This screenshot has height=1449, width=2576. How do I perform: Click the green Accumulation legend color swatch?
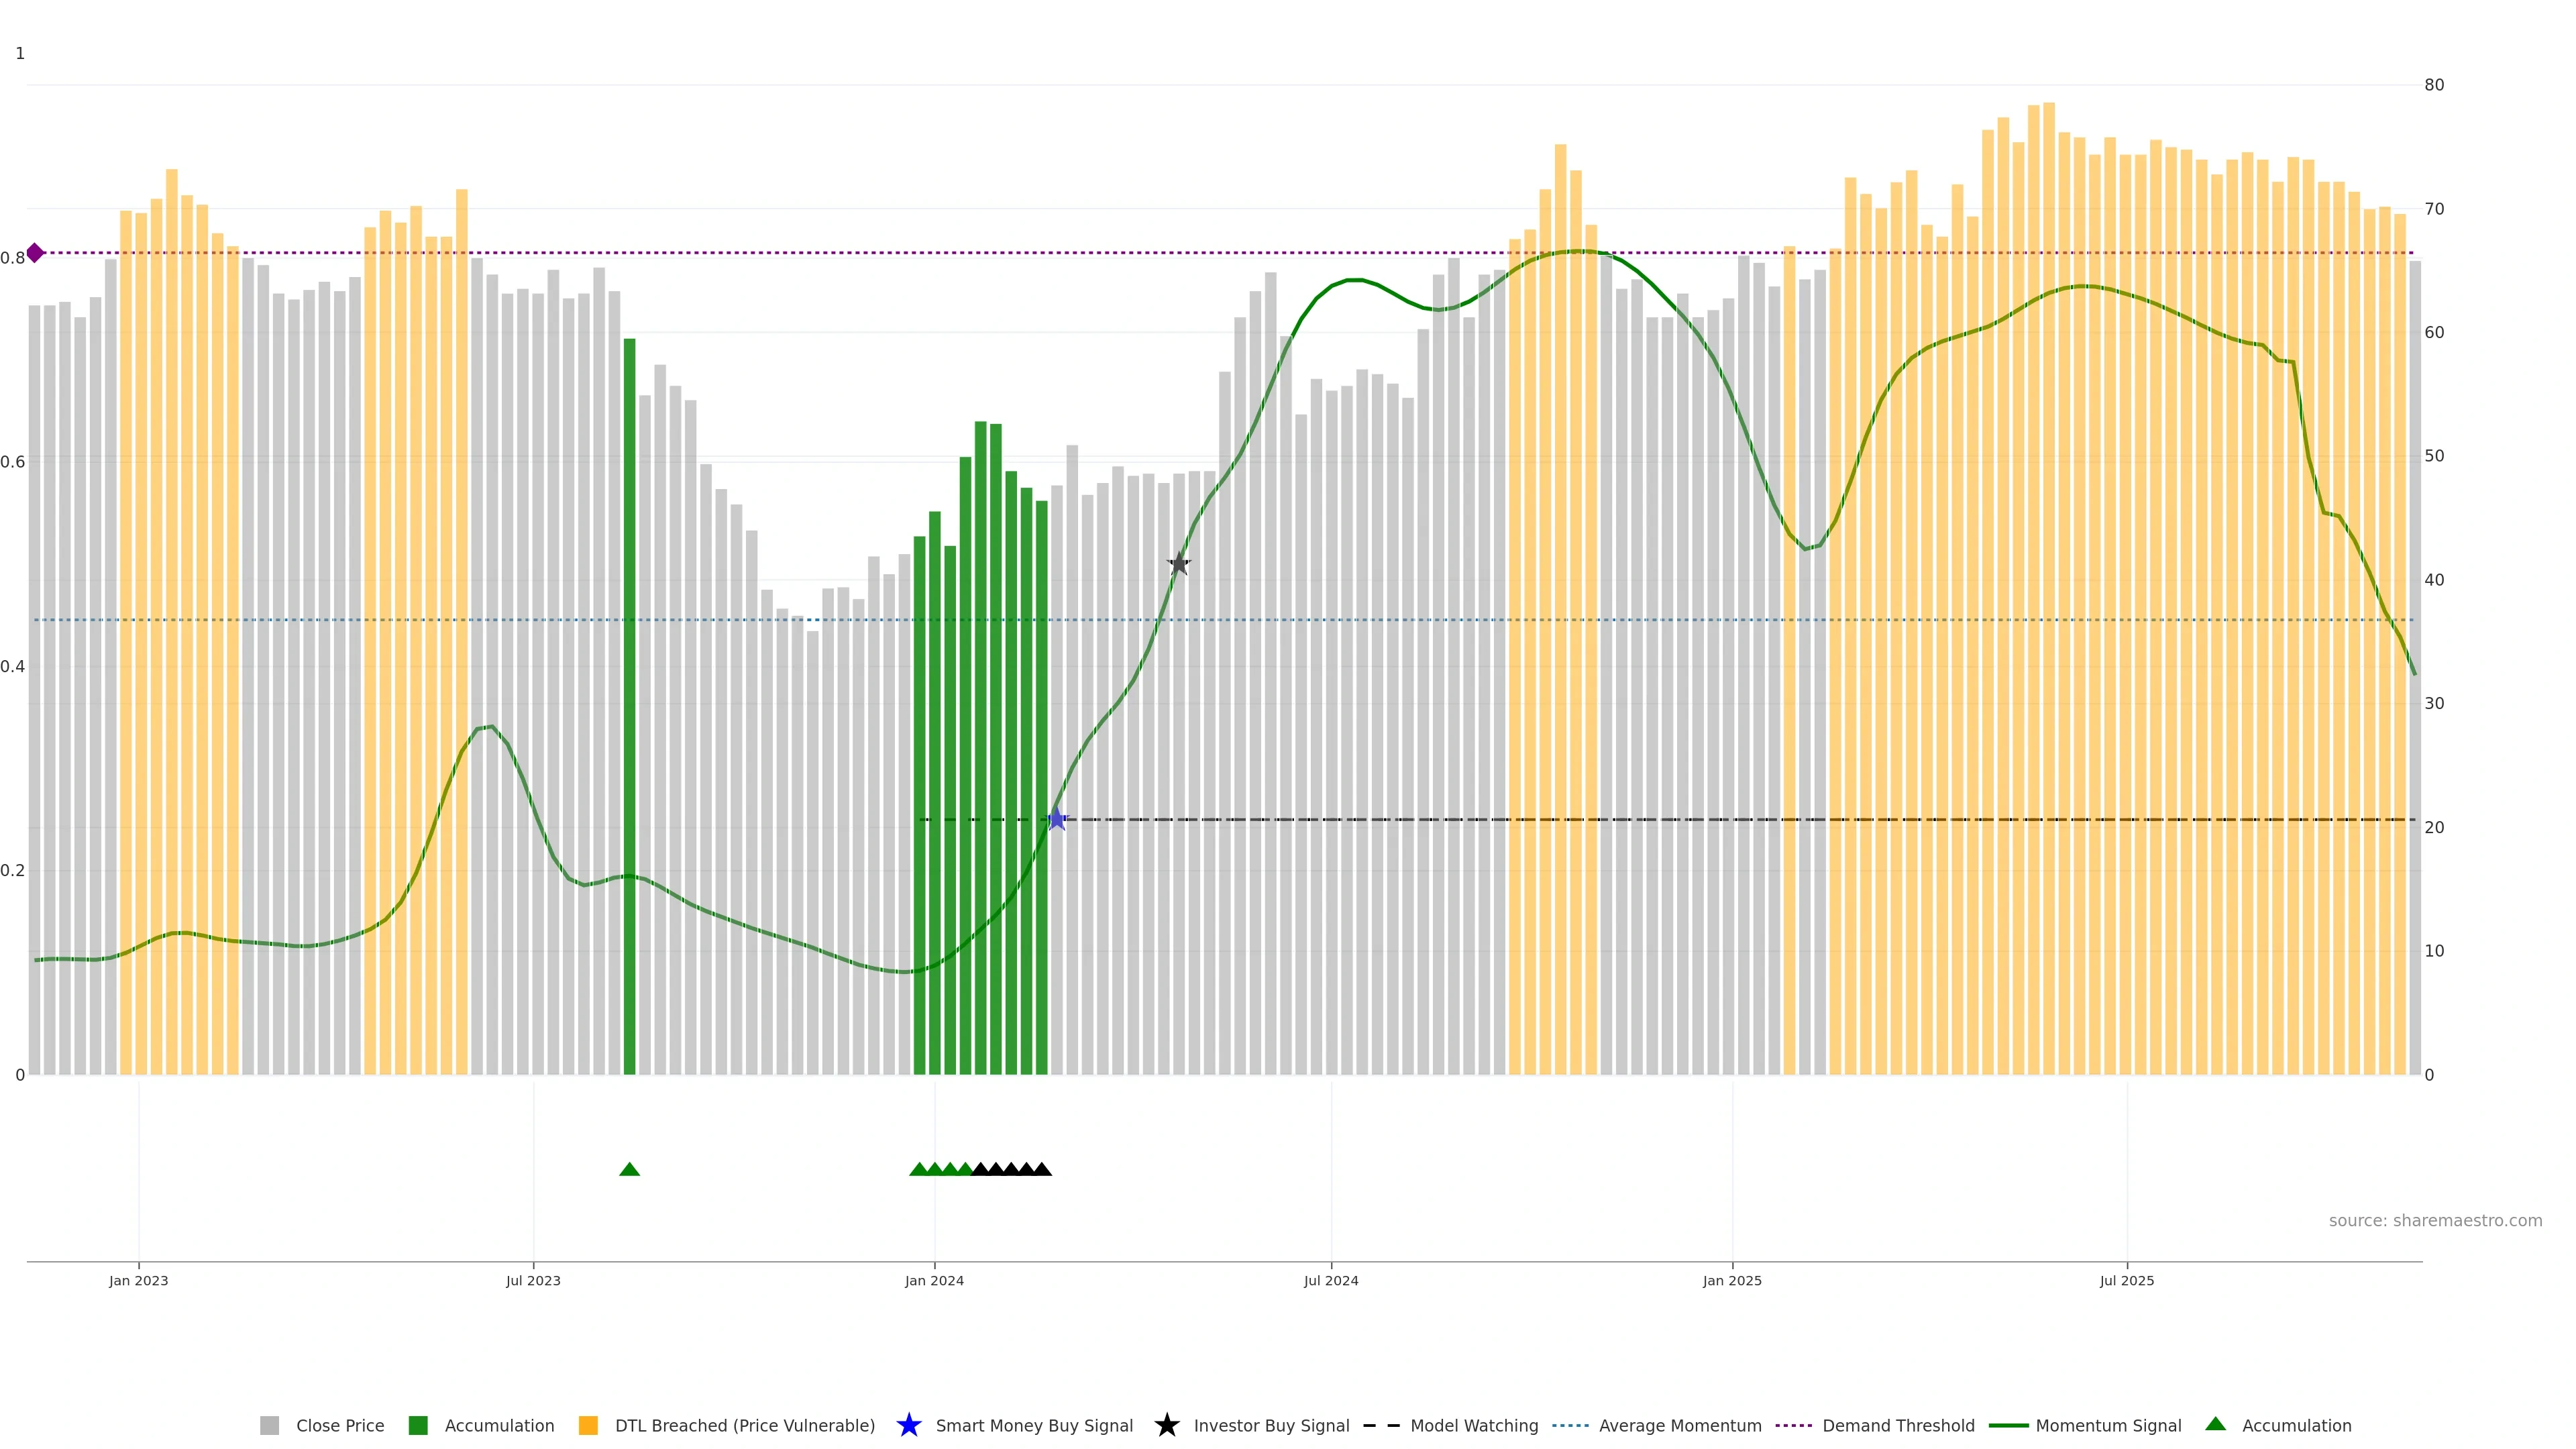[418, 1425]
